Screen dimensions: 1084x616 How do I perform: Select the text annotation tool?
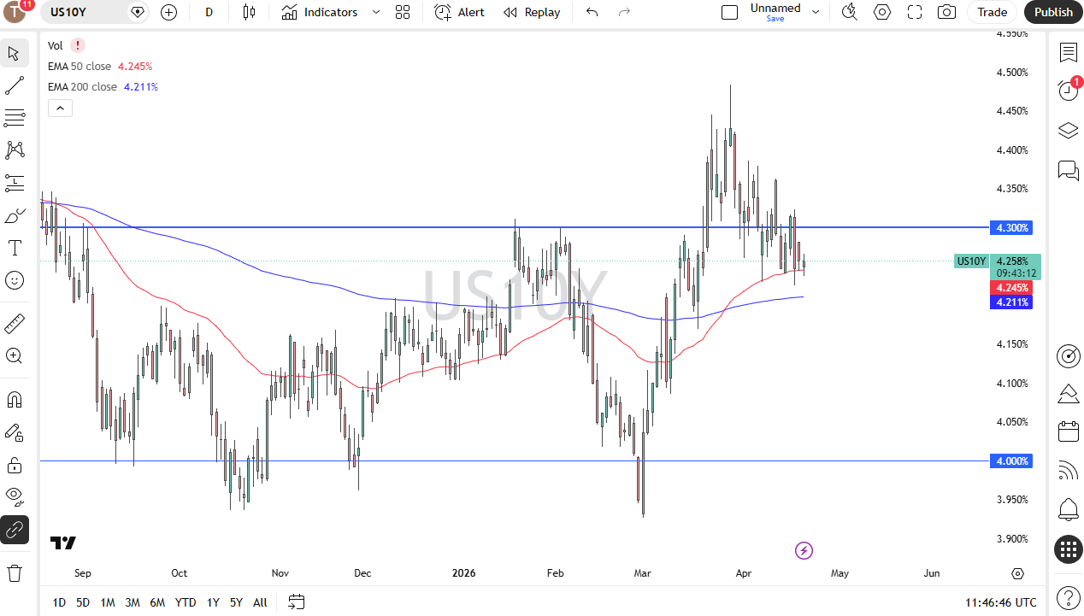(15, 248)
